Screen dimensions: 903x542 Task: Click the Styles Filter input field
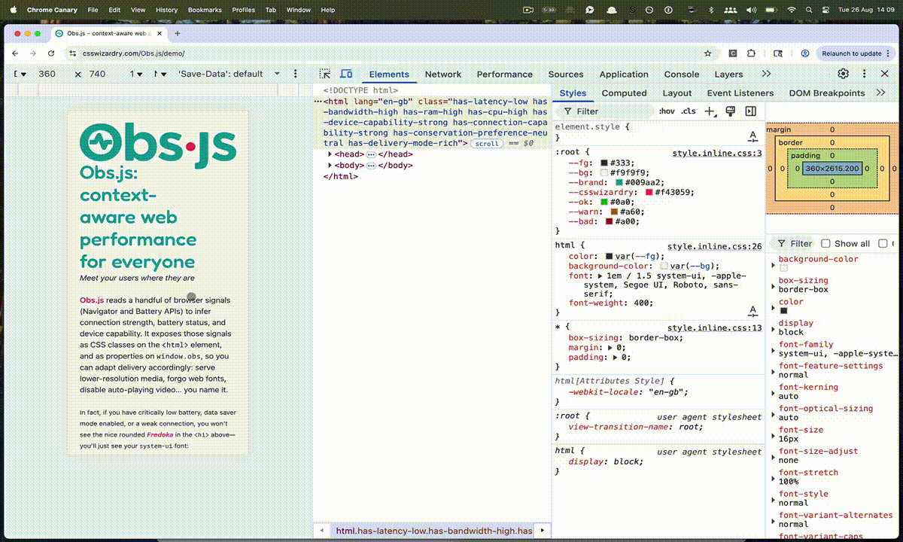click(x=604, y=111)
